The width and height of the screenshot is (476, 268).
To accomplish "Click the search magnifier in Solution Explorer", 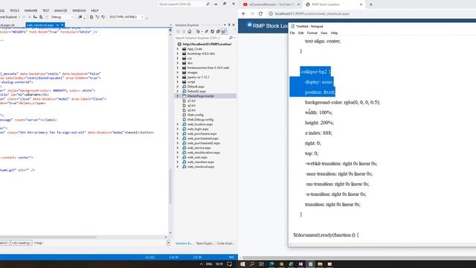I will tap(231, 38).
